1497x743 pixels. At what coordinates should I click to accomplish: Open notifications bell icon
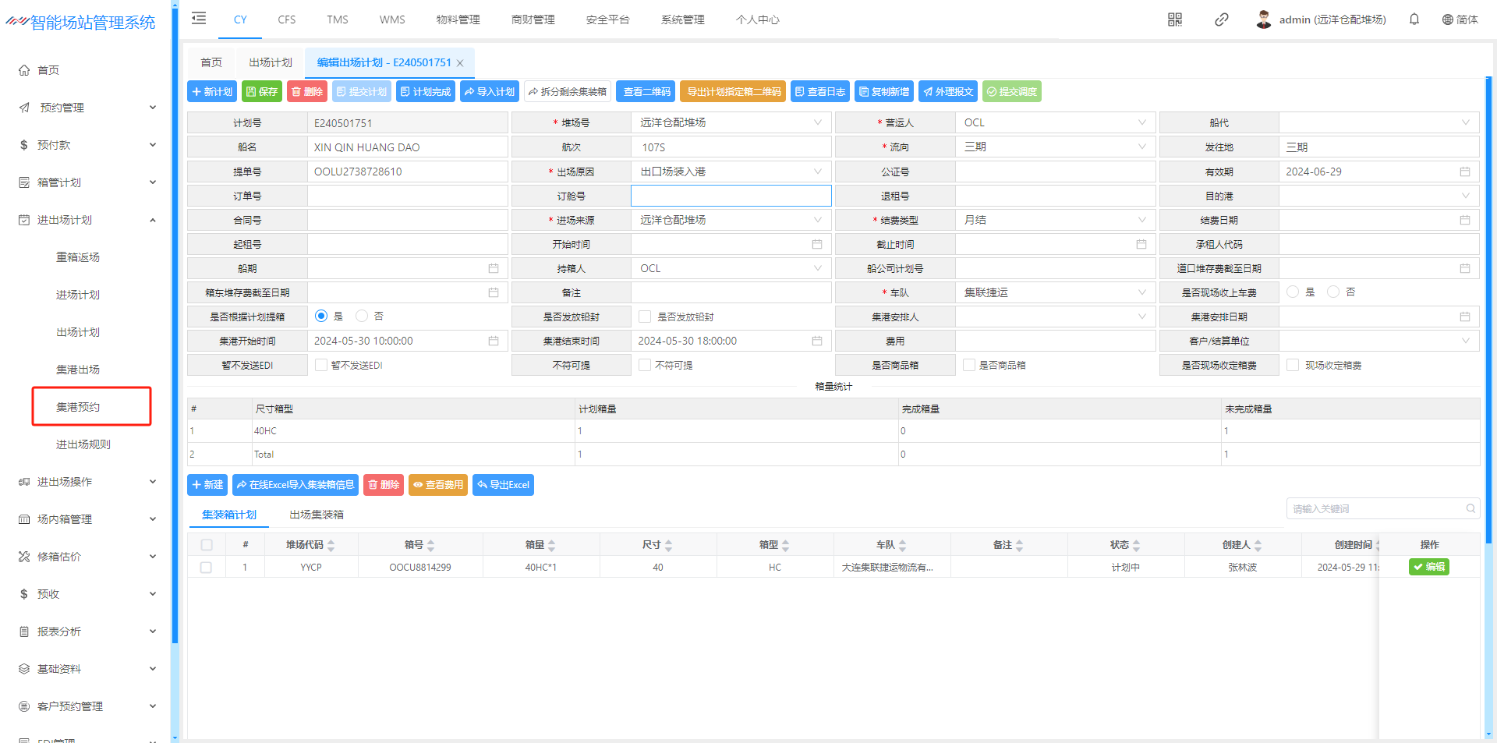(1414, 19)
